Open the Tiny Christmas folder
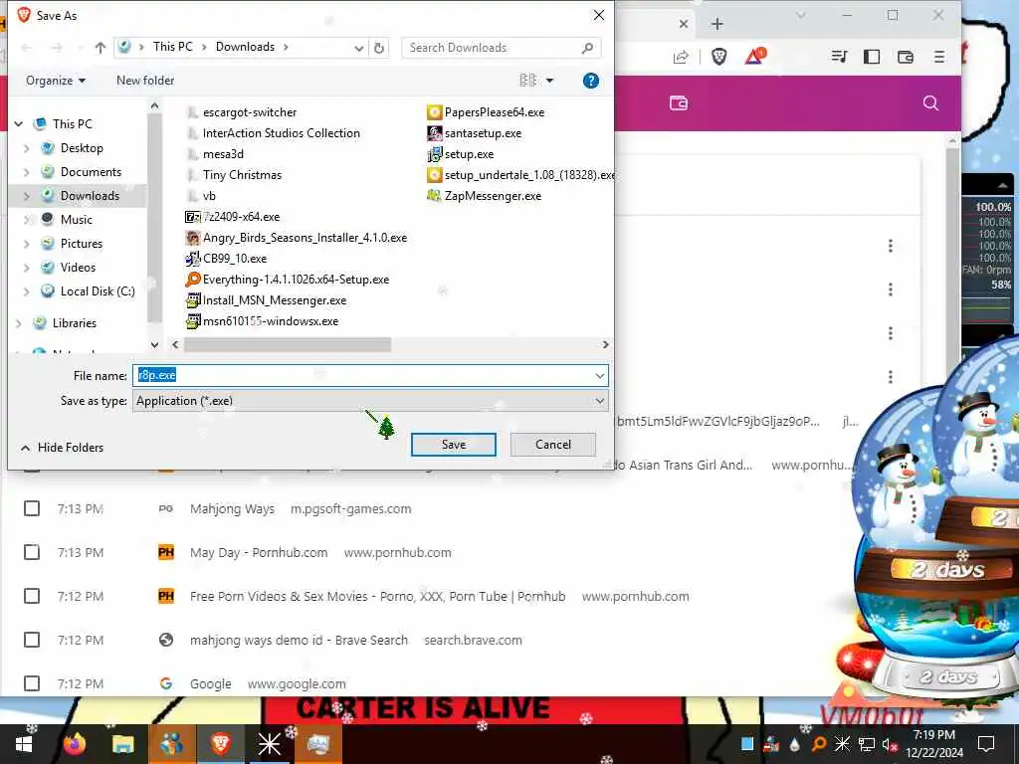The width and height of the screenshot is (1019, 764). (x=234, y=175)
